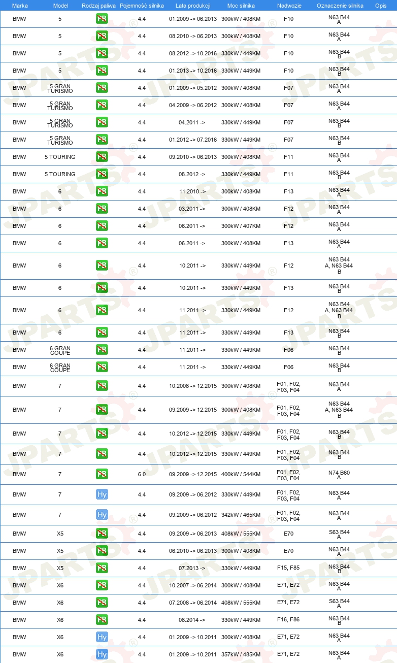
Task: Click the F11 cell in 5 Touring 08.2012 row
Action: click(x=288, y=174)
